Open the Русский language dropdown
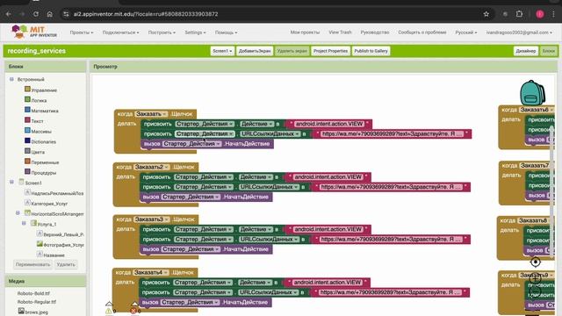This screenshot has height=316, width=562. [x=466, y=32]
